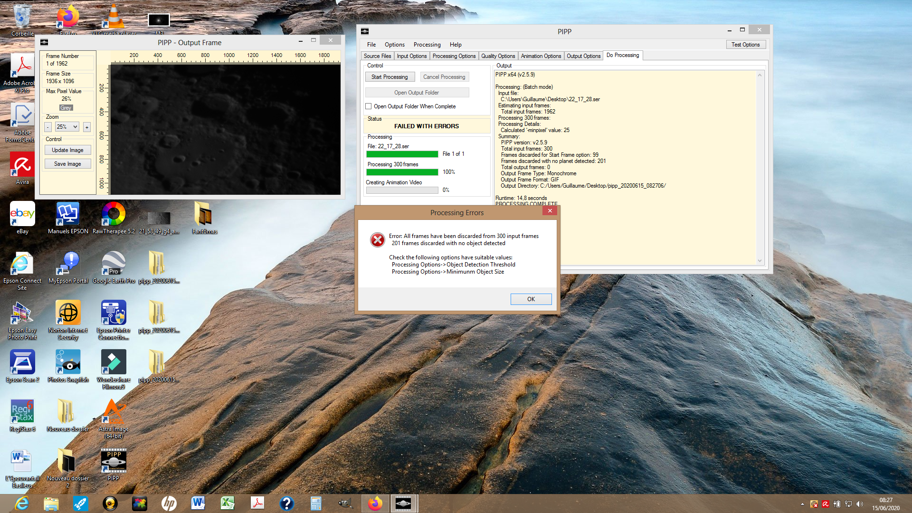
Task: Click the zoom plus stepper button
Action: click(87, 127)
